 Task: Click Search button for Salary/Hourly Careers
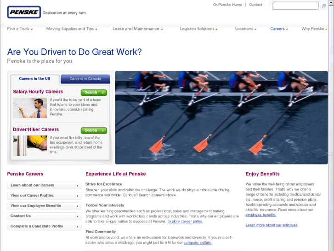tap(94, 93)
